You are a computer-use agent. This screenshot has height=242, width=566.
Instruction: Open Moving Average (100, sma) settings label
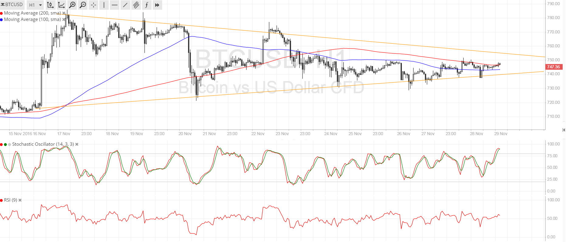tap(32, 19)
